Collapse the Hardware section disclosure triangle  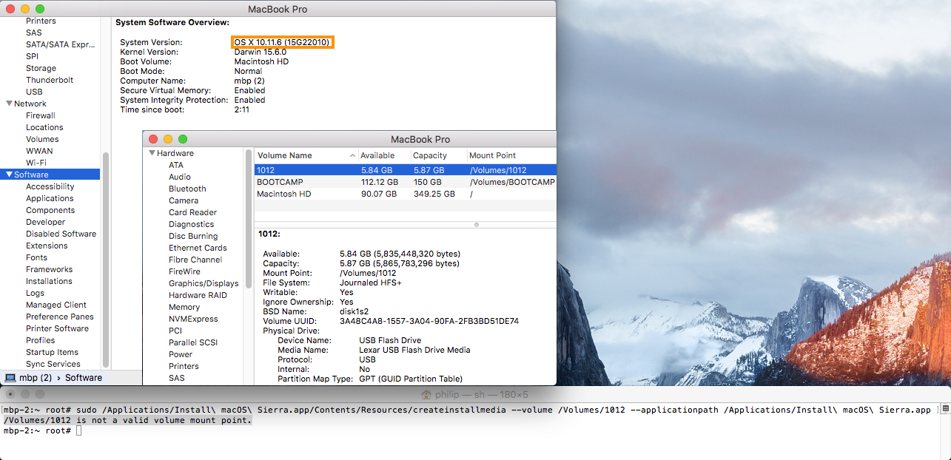pyautogui.click(x=152, y=153)
